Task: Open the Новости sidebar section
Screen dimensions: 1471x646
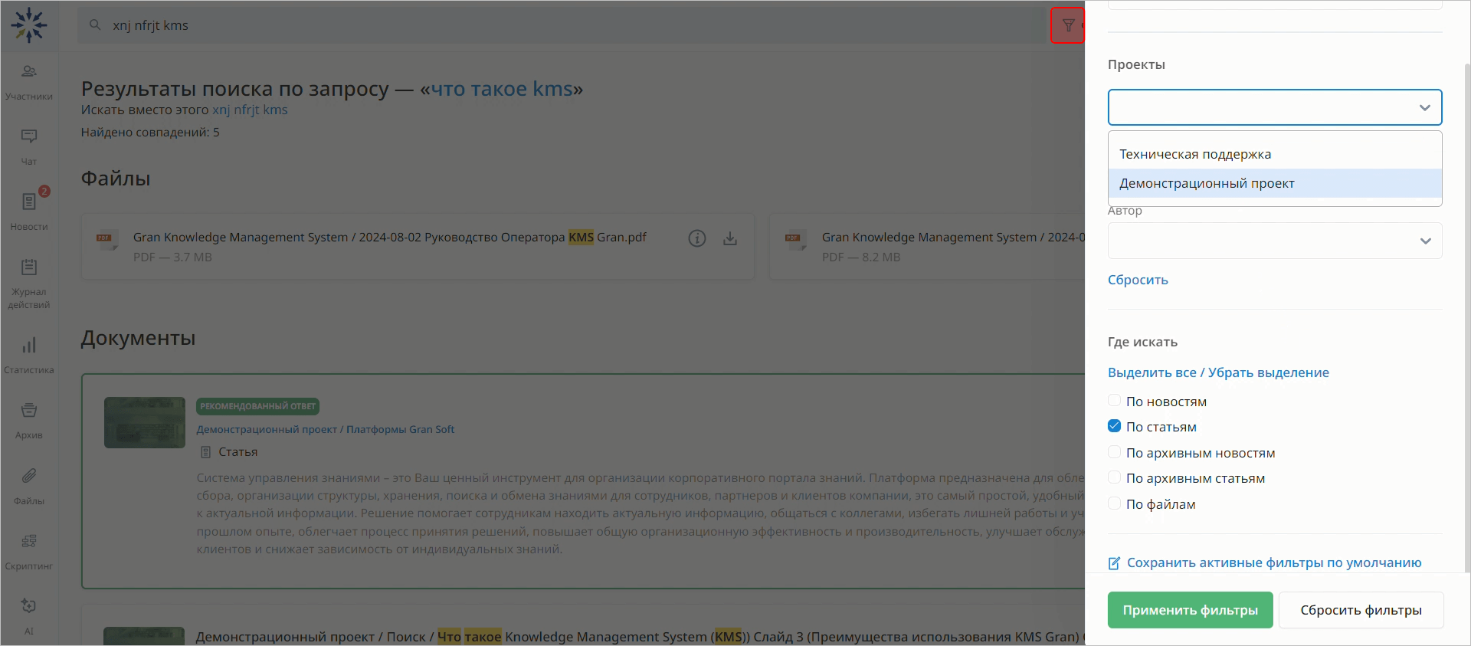Action: tap(29, 212)
